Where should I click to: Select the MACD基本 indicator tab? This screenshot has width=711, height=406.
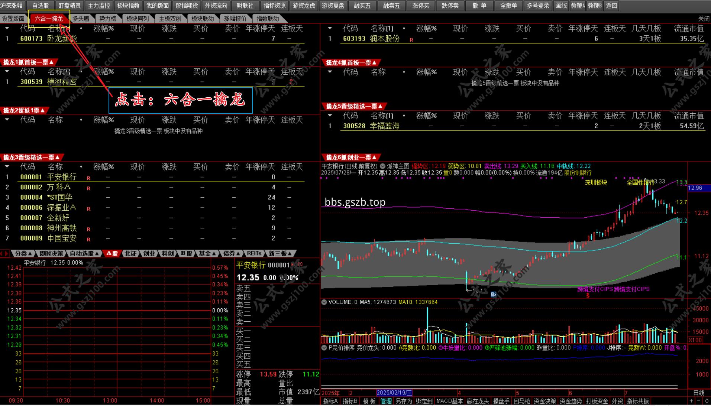click(x=449, y=401)
